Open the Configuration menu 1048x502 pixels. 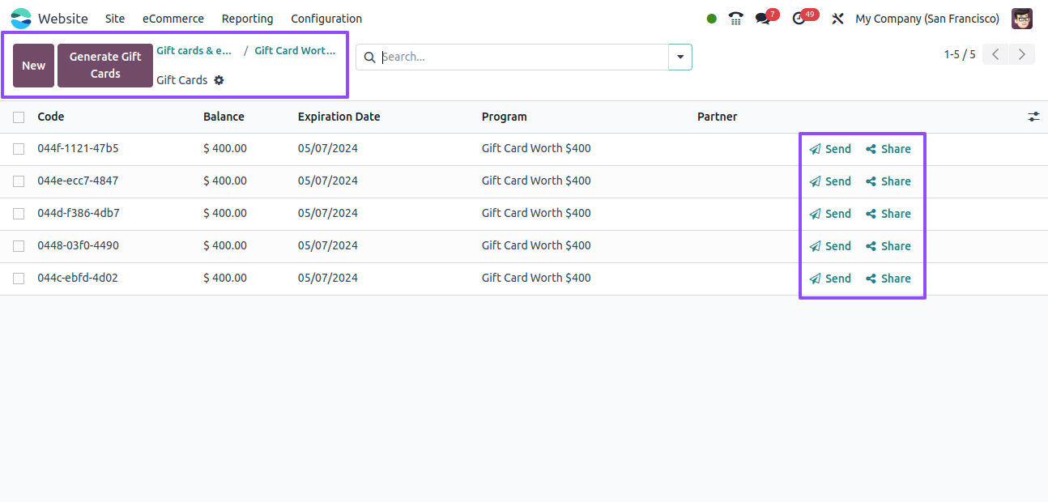(x=326, y=19)
